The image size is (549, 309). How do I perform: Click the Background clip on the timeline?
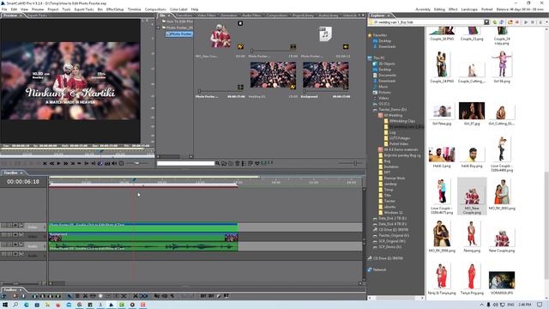coord(143,237)
